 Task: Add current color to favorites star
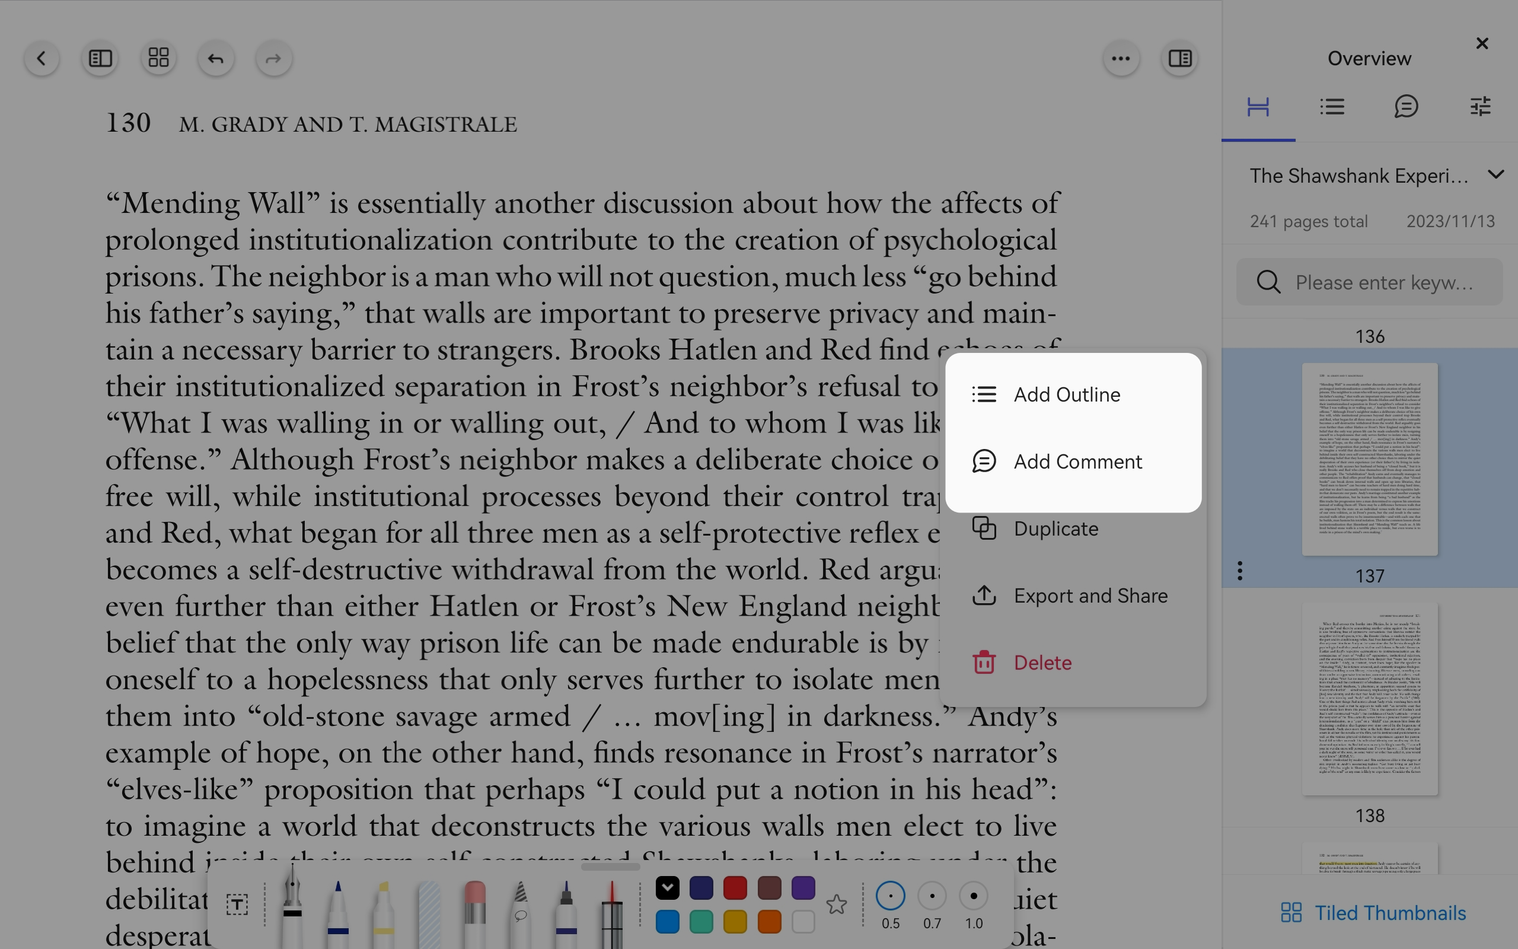(836, 905)
